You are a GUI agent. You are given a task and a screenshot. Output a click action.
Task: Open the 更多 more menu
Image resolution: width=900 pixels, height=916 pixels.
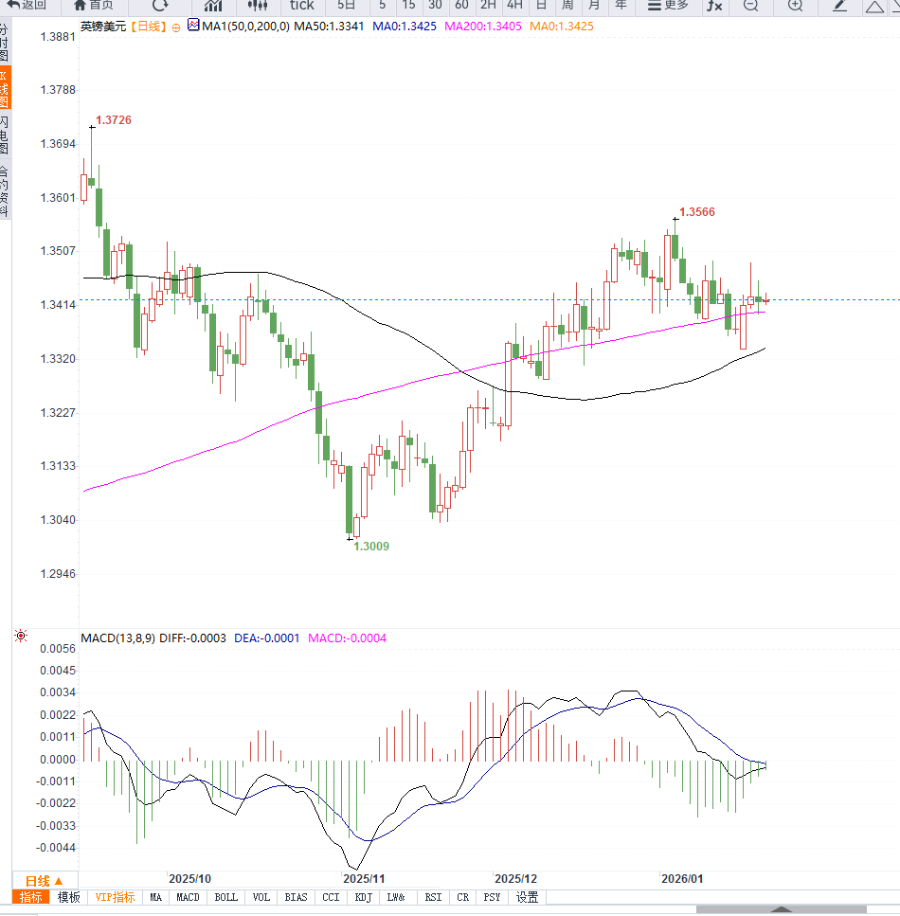tap(669, 6)
